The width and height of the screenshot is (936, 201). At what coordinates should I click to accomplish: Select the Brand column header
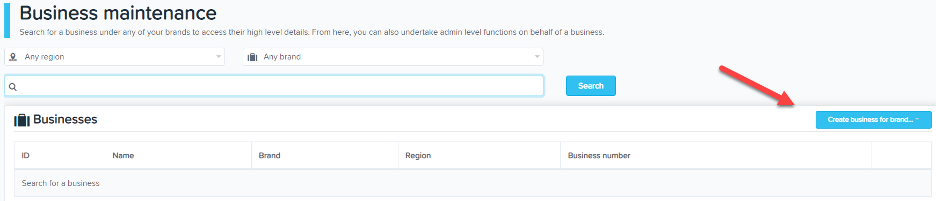point(270,155)
